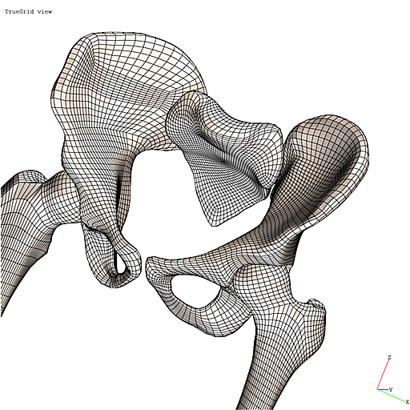Click the blue Y axis line
Viewport: 410px width, 410px height.
pos(383,390)
